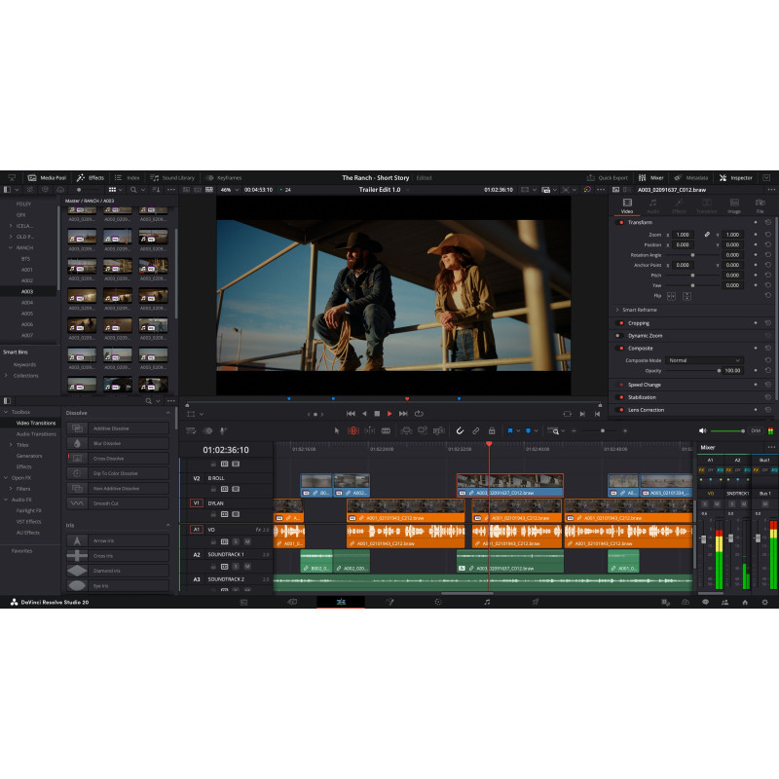
Task: Disable the Cropping toggle in Inspector
Action: tap(620, 323)
